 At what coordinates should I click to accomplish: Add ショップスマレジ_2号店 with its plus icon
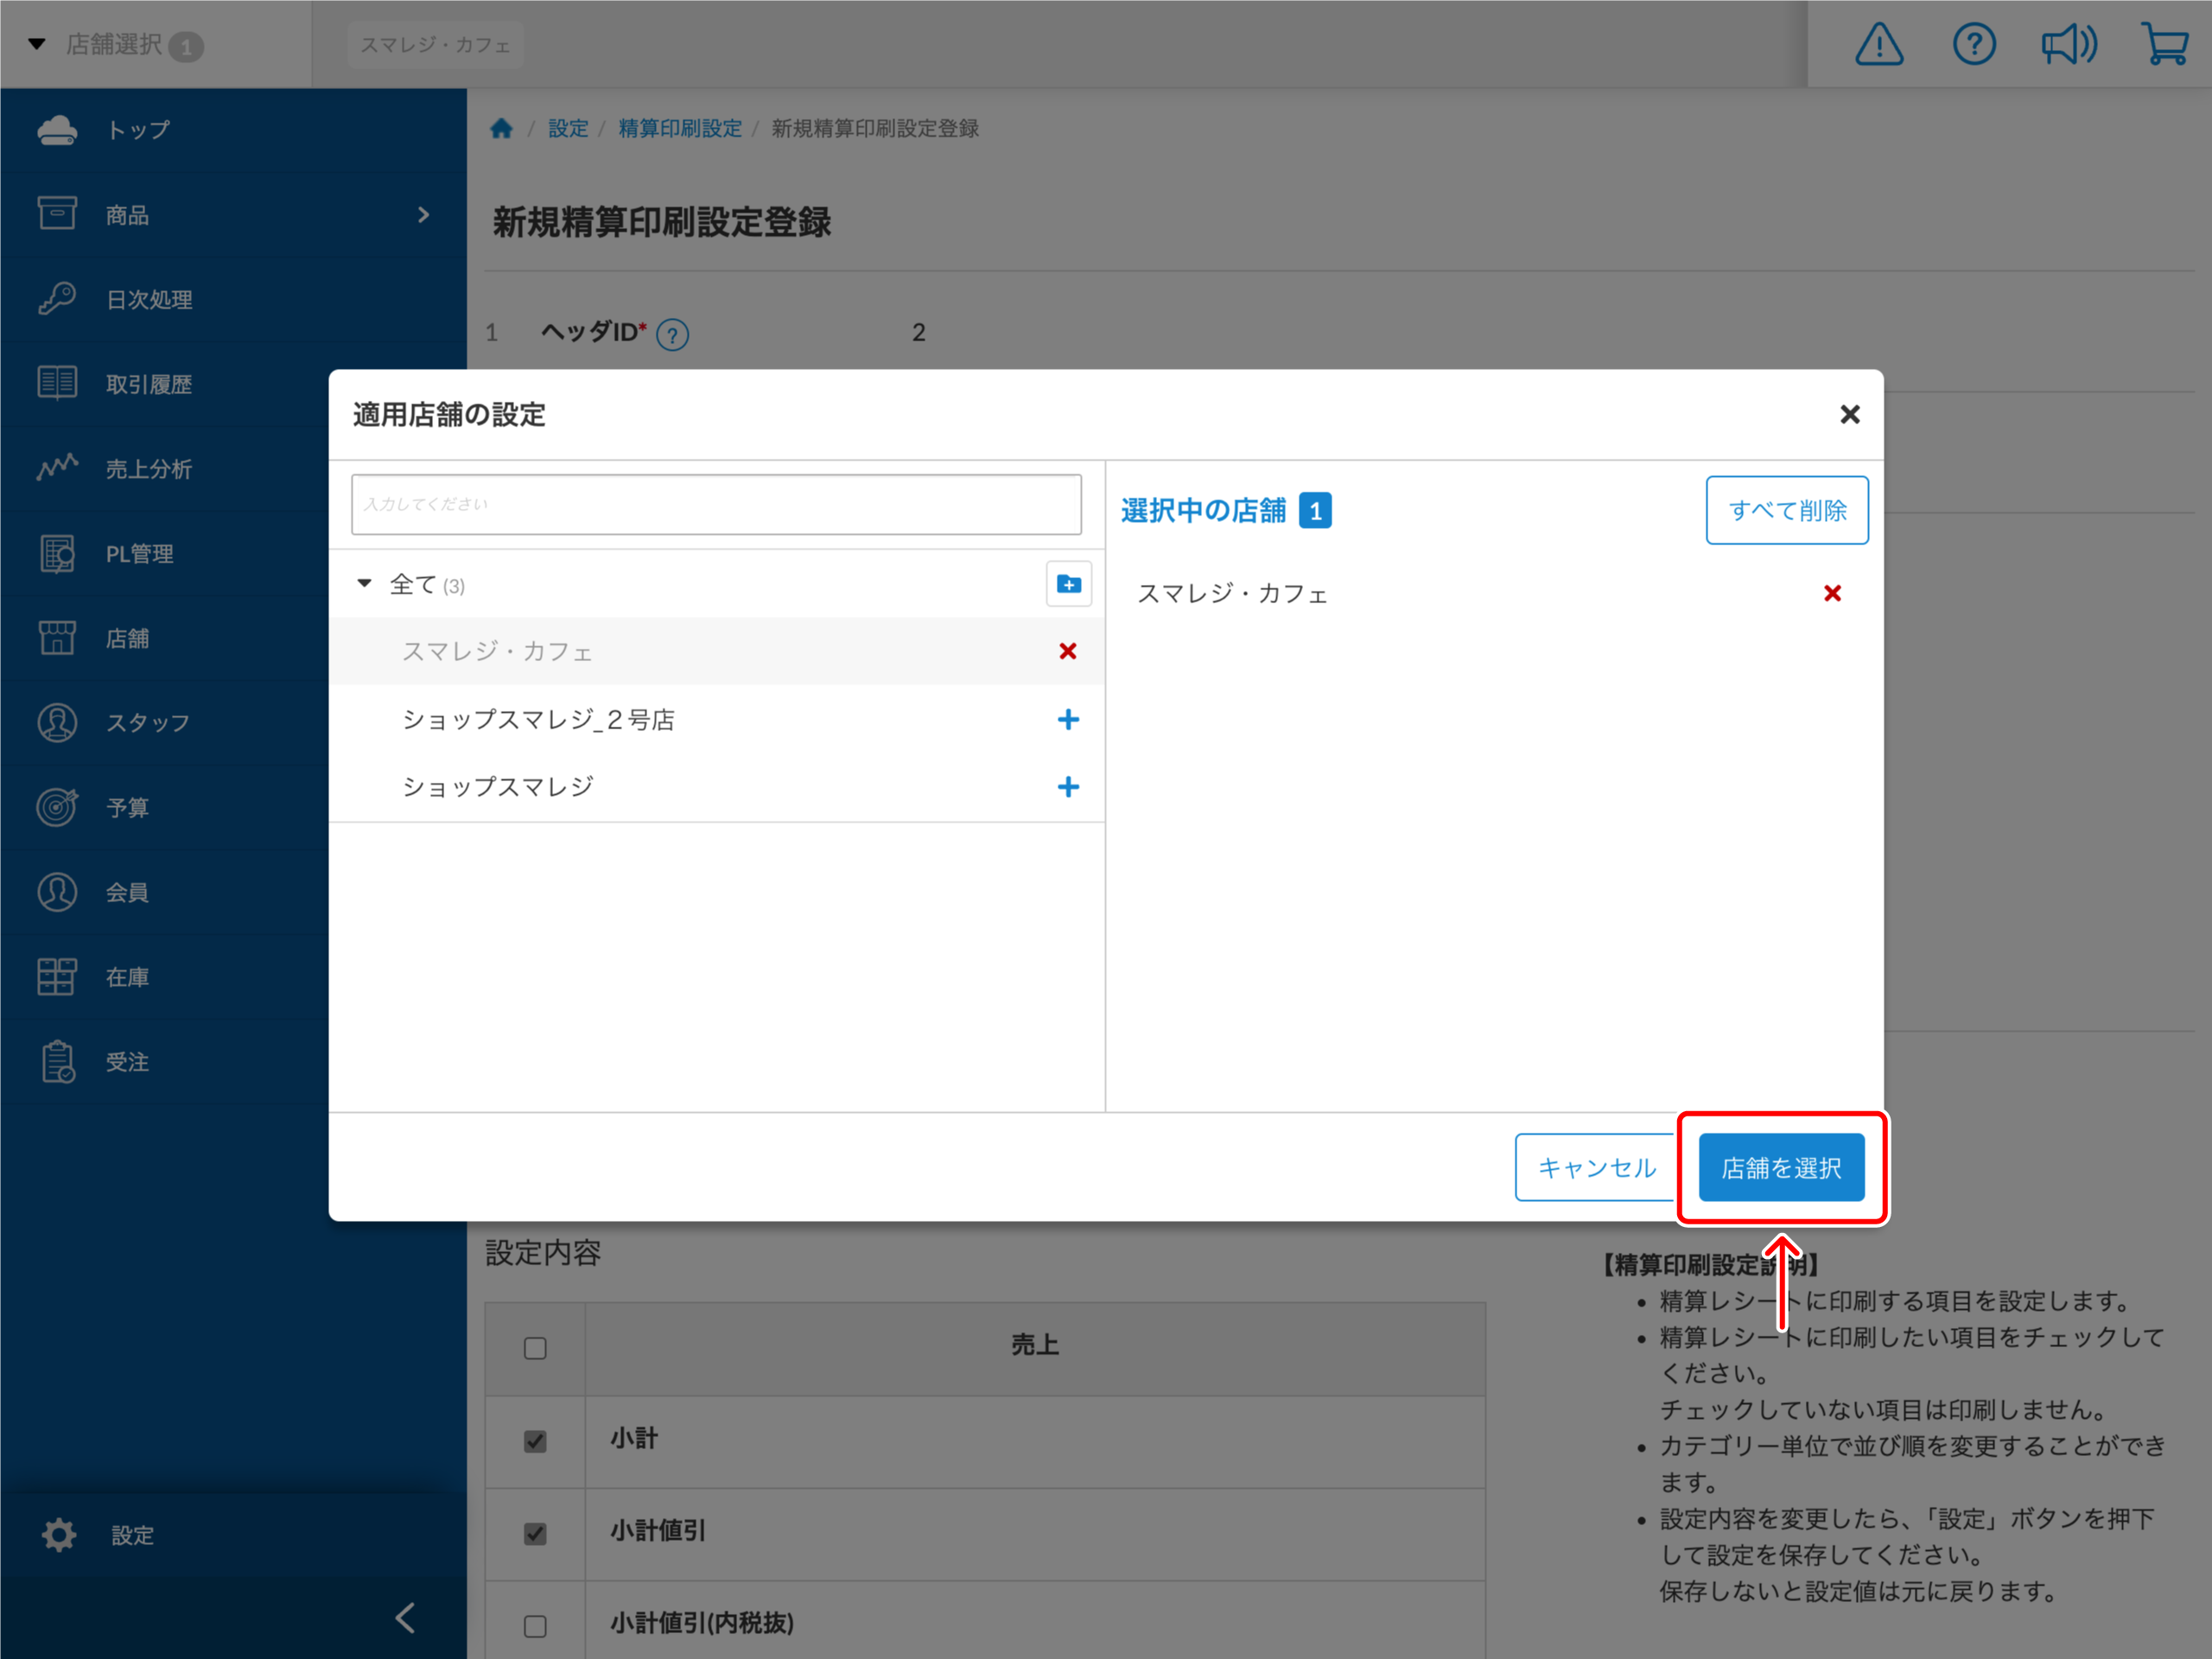[x=1068, y=719]
